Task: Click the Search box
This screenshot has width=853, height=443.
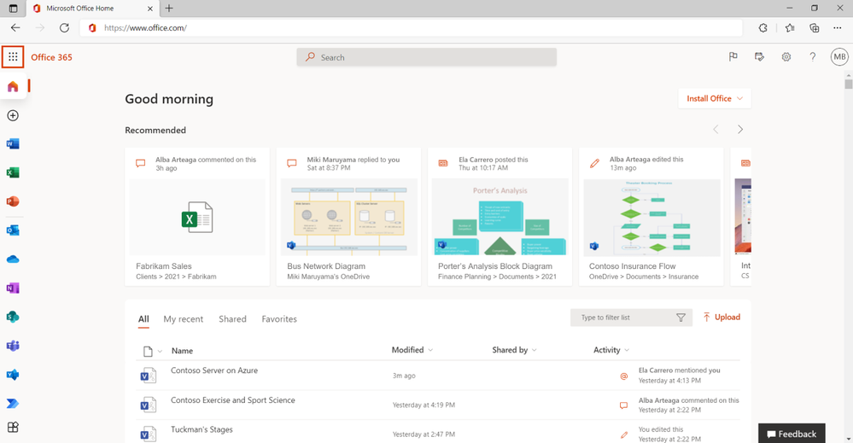Action: tap(427, 57)
